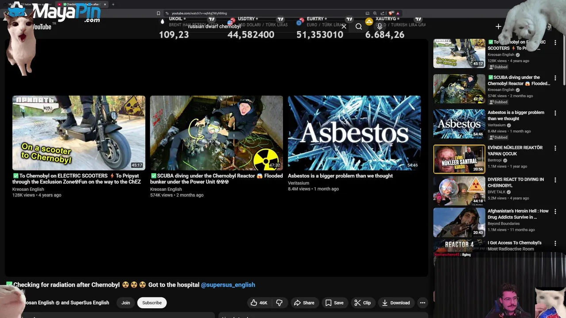The image size is (566, 318).
Task: Open Kreosan English channel under scooter end-screen card
Action: tap(28, 189)
